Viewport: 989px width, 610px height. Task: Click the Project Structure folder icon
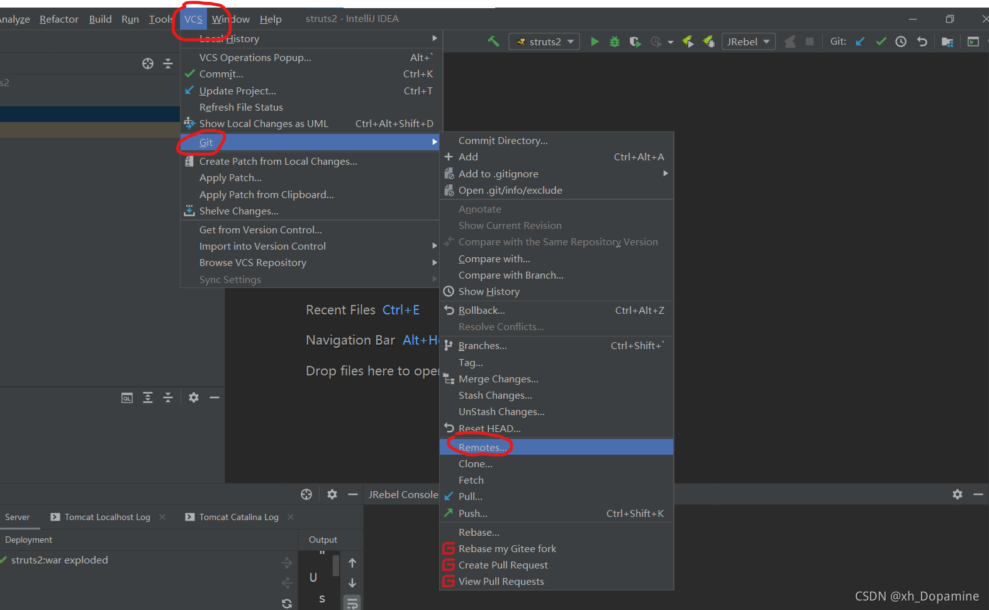947,42
